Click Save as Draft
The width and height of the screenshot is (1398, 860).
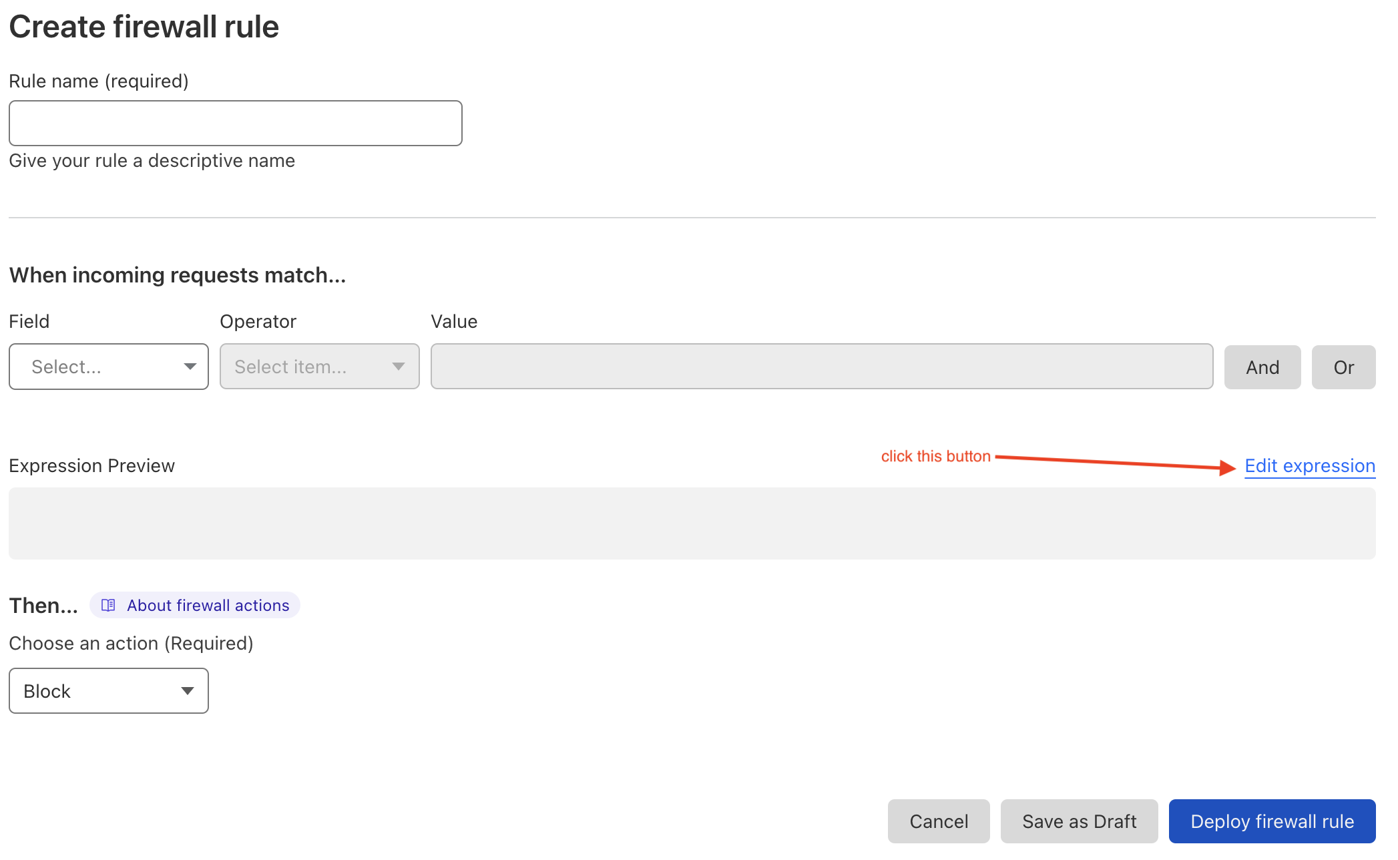(1079, 821)
